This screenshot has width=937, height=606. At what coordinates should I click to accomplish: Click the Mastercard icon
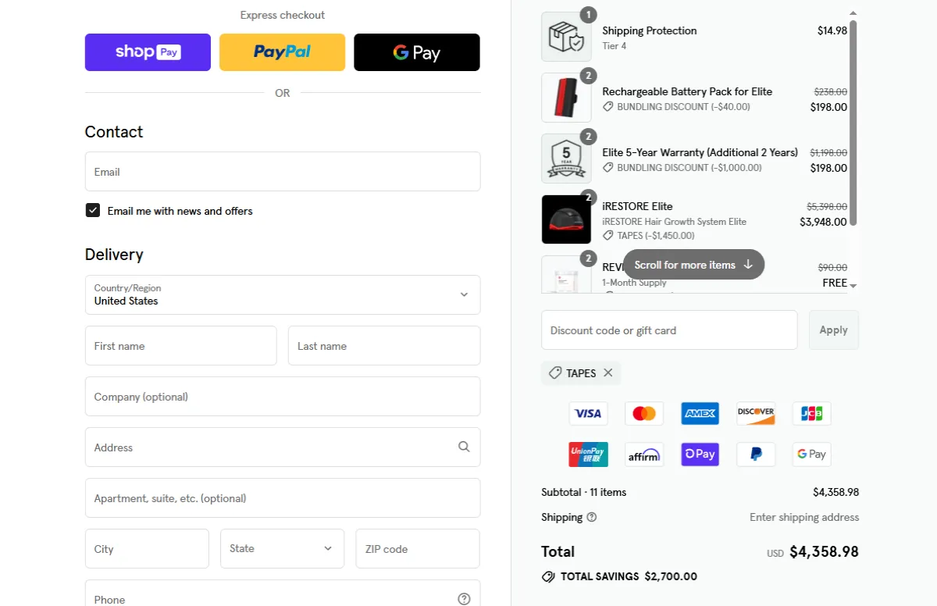[x=644, y=413]
